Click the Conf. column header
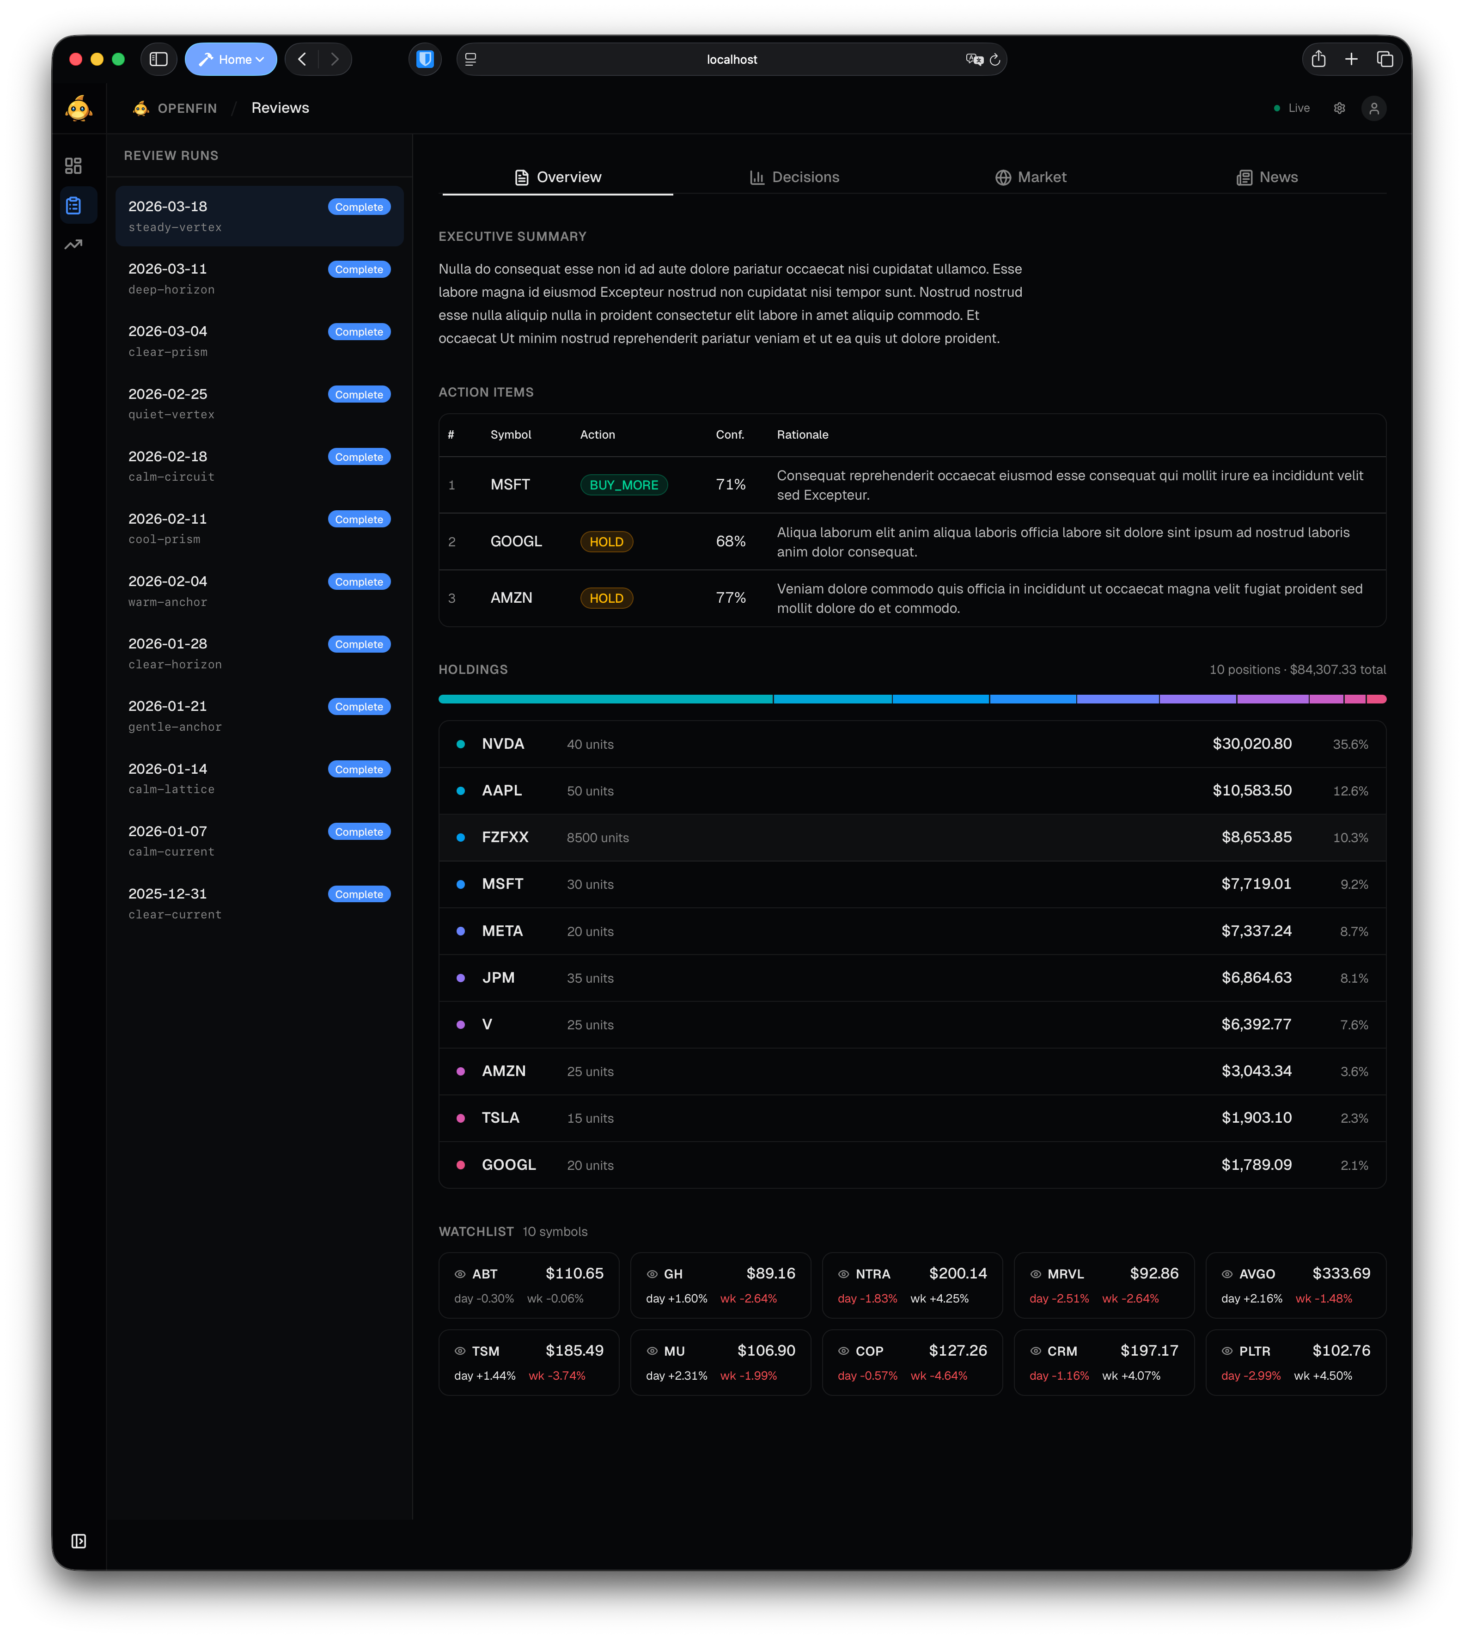The width and height of the screenshot is (1464, 1639). [x=731, y=434]
